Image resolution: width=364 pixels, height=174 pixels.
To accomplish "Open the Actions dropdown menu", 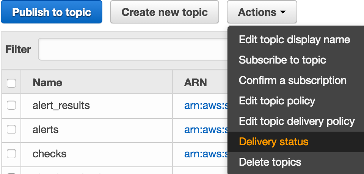I will [262, 12].
